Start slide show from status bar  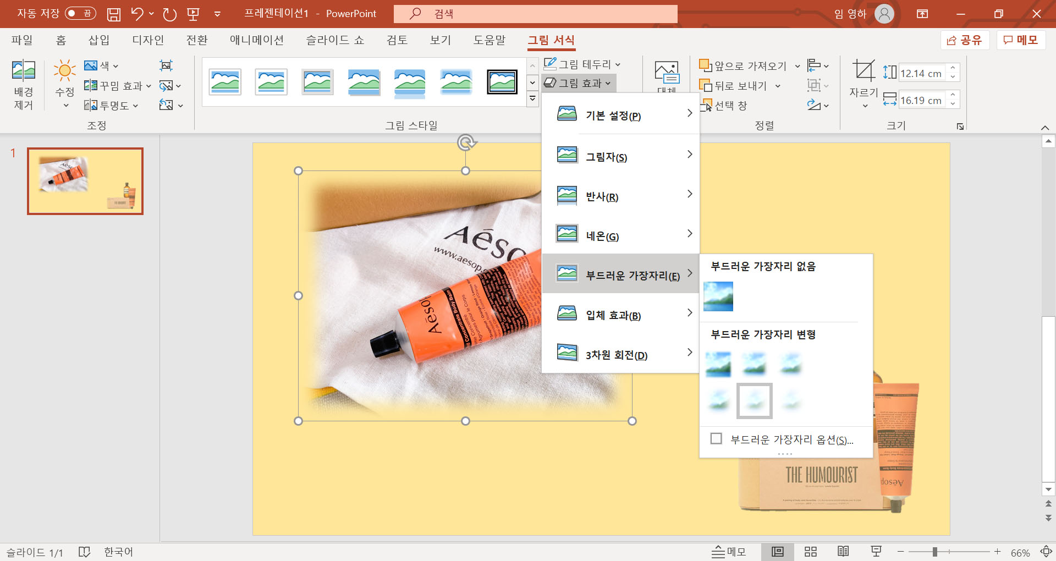[x=876, y=552]
